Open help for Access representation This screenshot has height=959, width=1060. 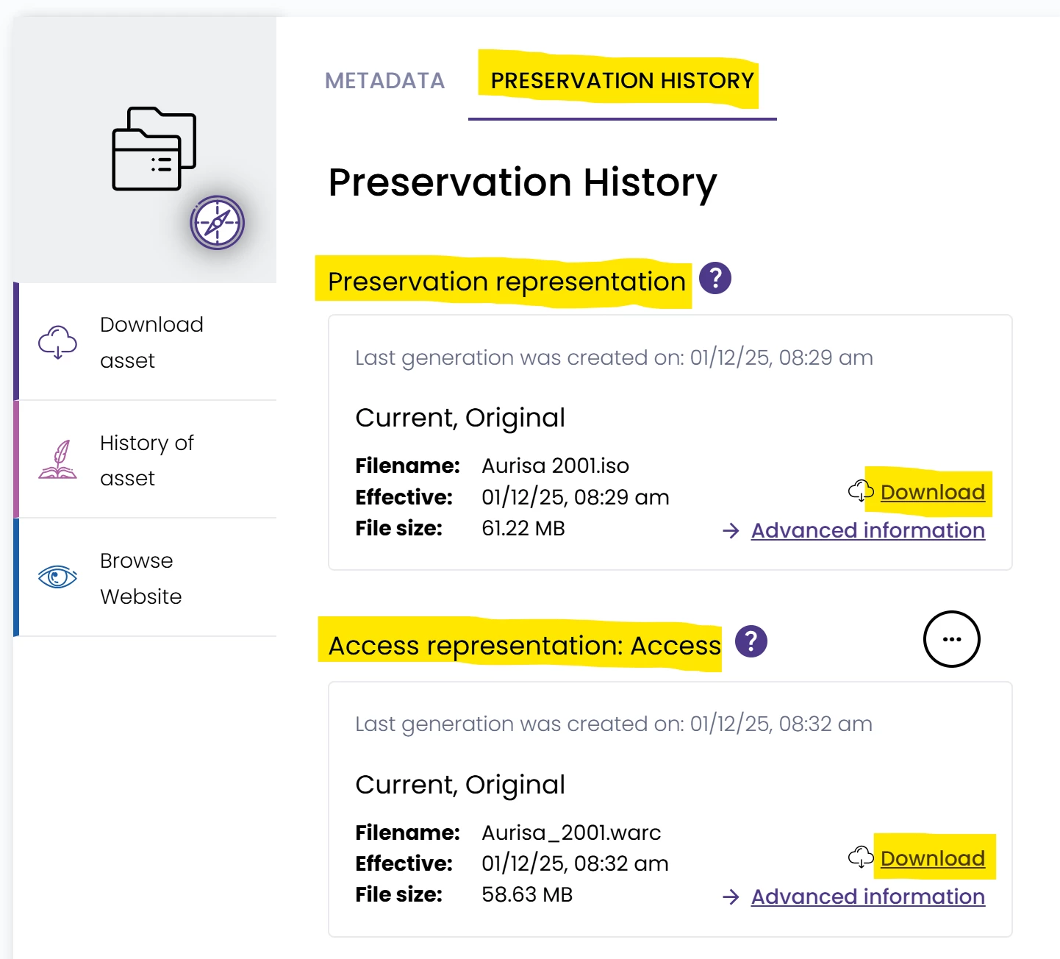coord(751,641)
